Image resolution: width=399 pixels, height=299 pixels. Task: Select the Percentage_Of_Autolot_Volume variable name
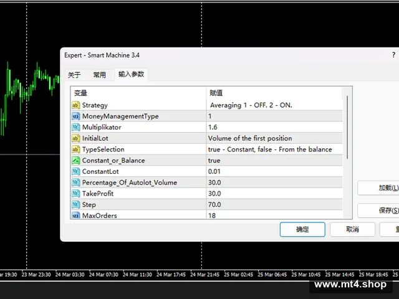tap(130, 183)
